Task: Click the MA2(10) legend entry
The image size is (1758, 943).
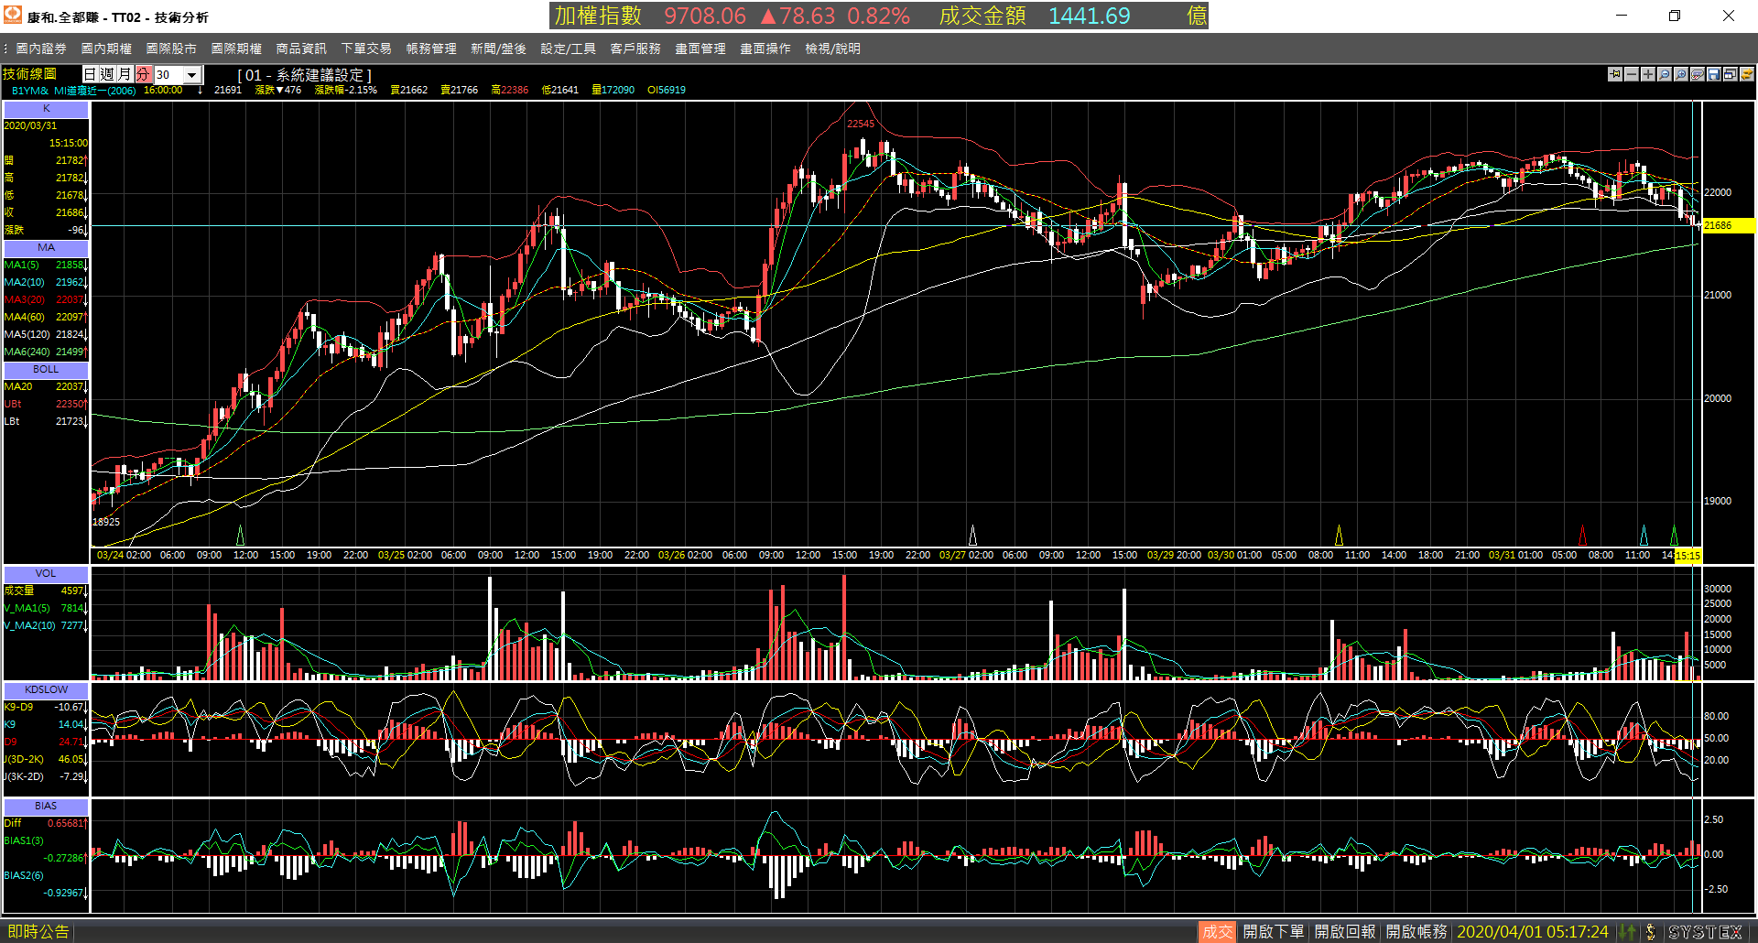Action: (x=45, y=282)
